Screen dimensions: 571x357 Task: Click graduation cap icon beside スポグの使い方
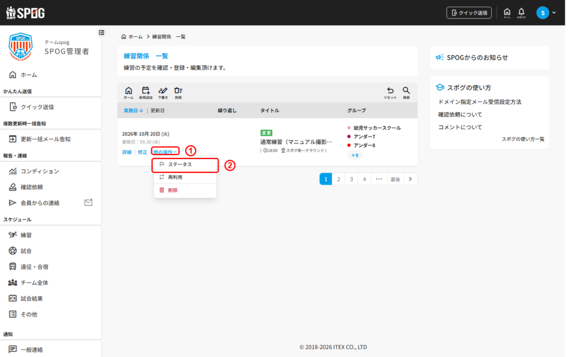(x=440, y=88)
